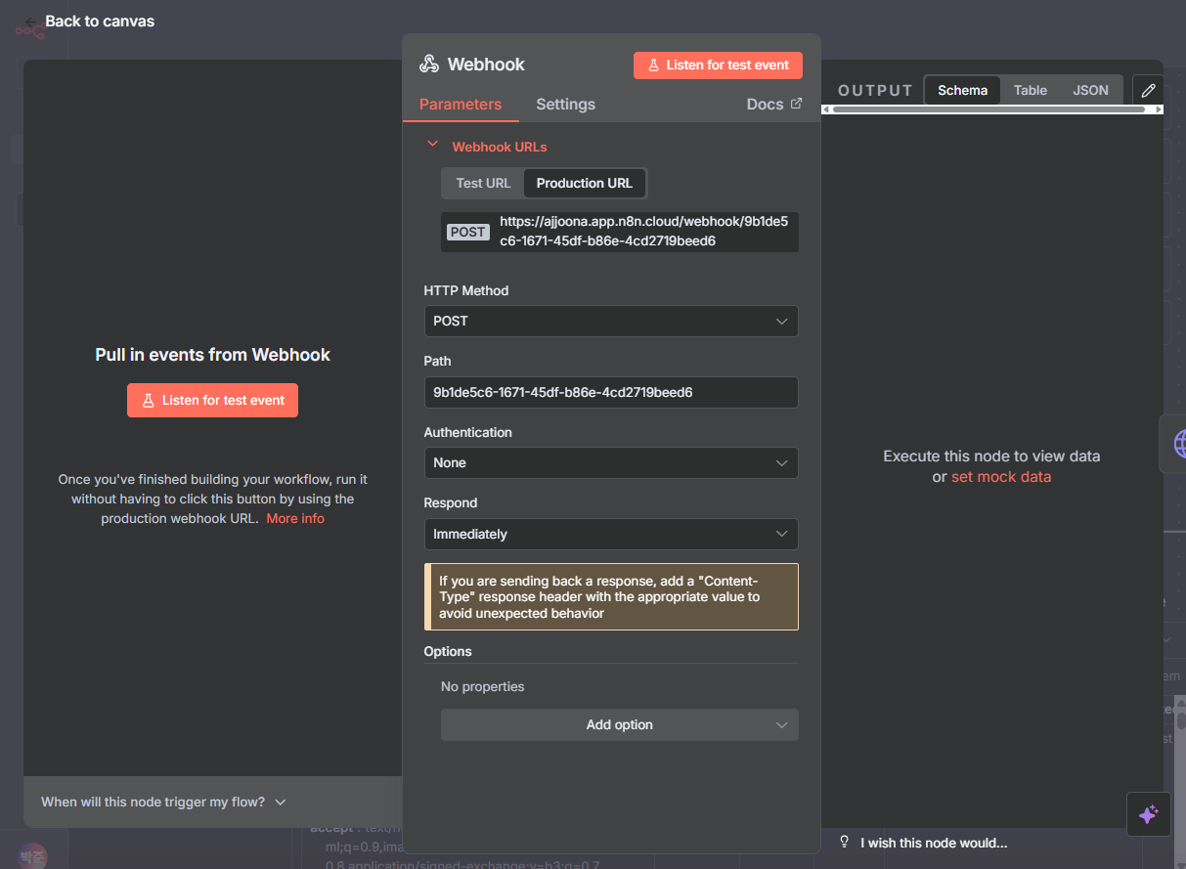Click the lightbulb feedback icon
1186x869 pixels.
(845, 842)
